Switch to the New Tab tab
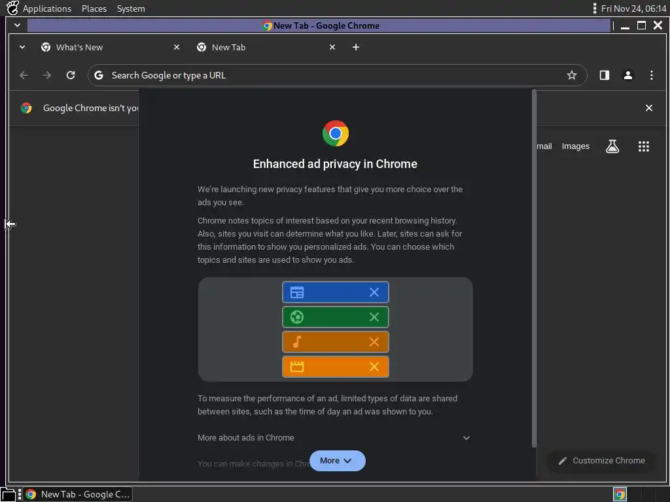This screenshot has height=502, width=670. [x=265, y=47]
